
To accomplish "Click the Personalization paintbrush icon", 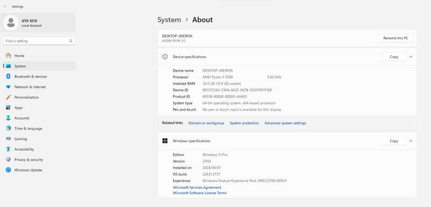I will point(8,98).
